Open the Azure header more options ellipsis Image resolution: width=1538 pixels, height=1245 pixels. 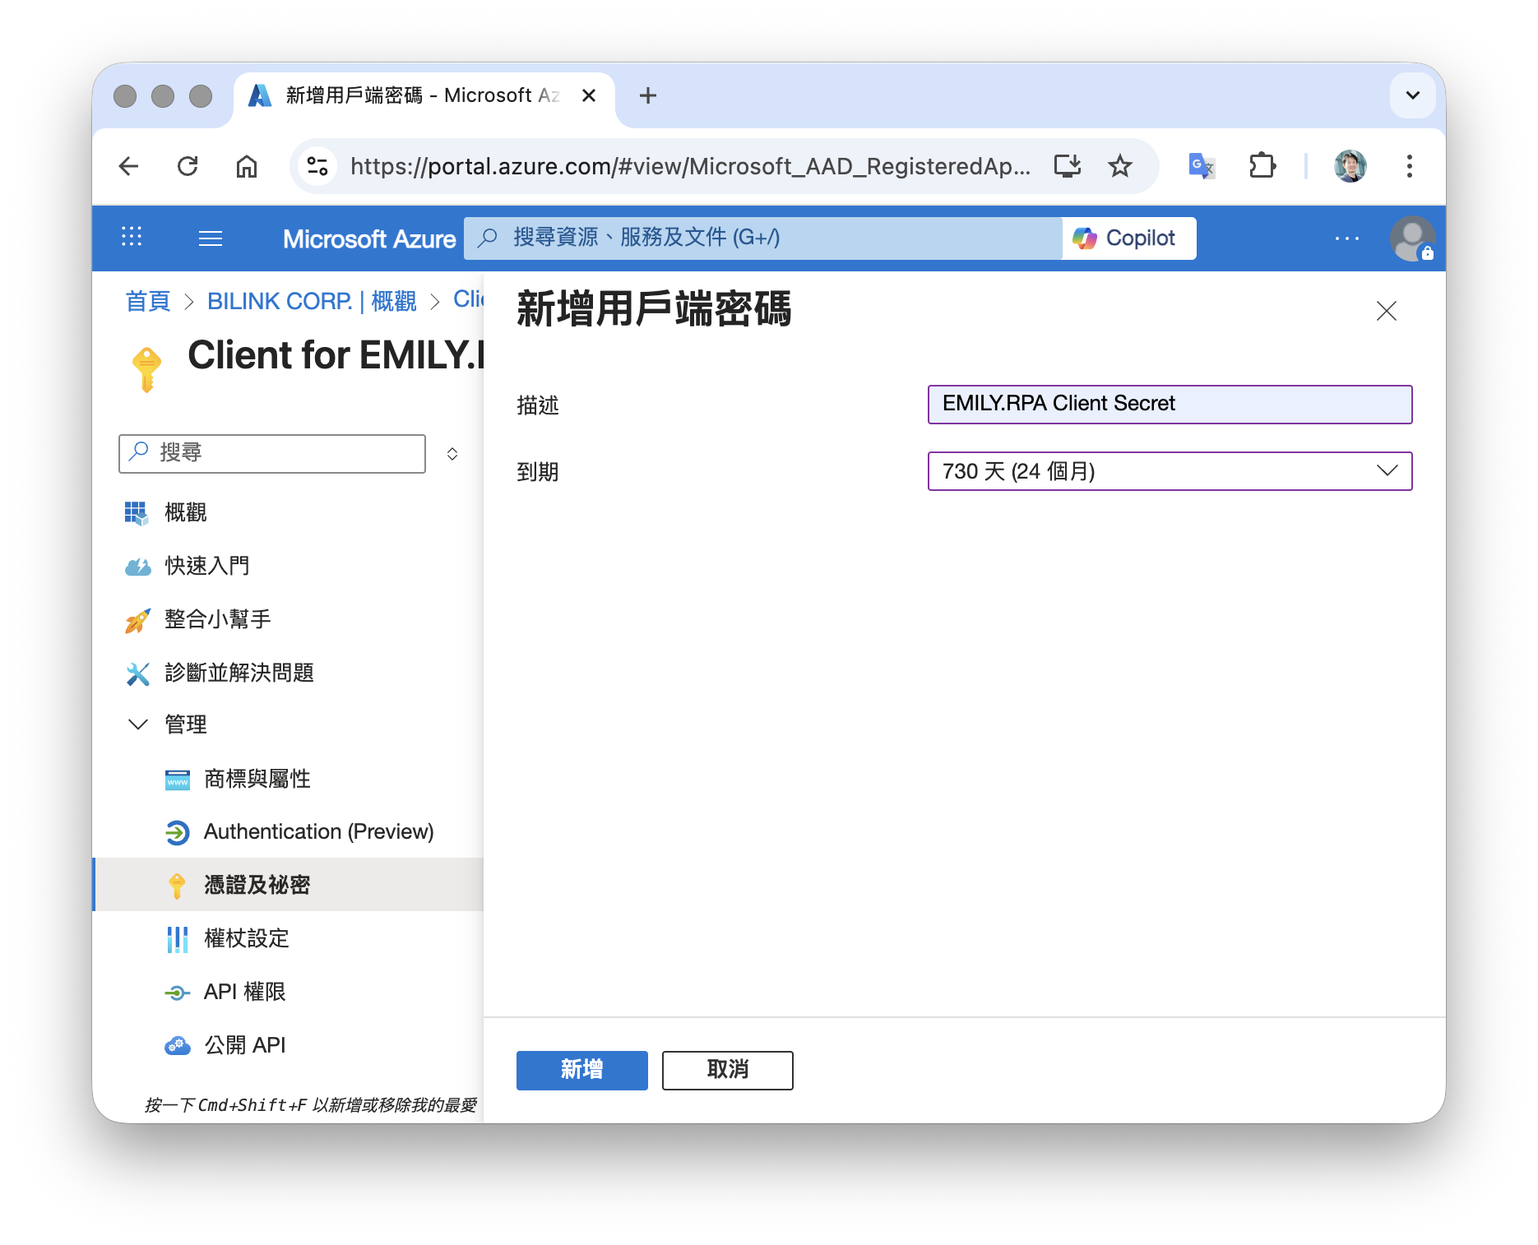pos(1346,238)
